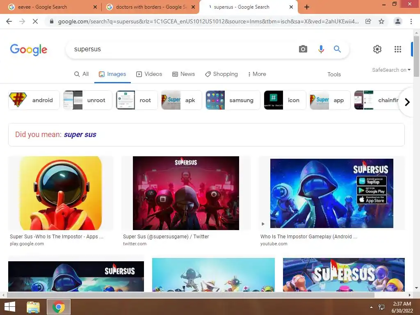Select the Images results tab
The width and height of the screenshot is (420, 315).
(112, 74)
